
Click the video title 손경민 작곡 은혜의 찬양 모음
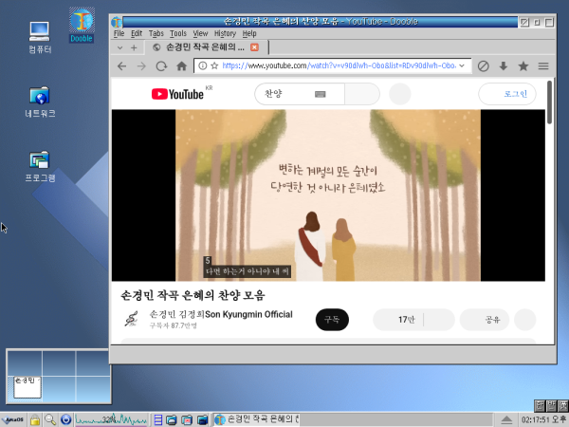193,295
